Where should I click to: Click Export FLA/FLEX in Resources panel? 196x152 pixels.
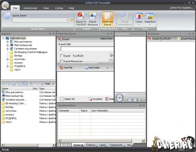(160, 39)
